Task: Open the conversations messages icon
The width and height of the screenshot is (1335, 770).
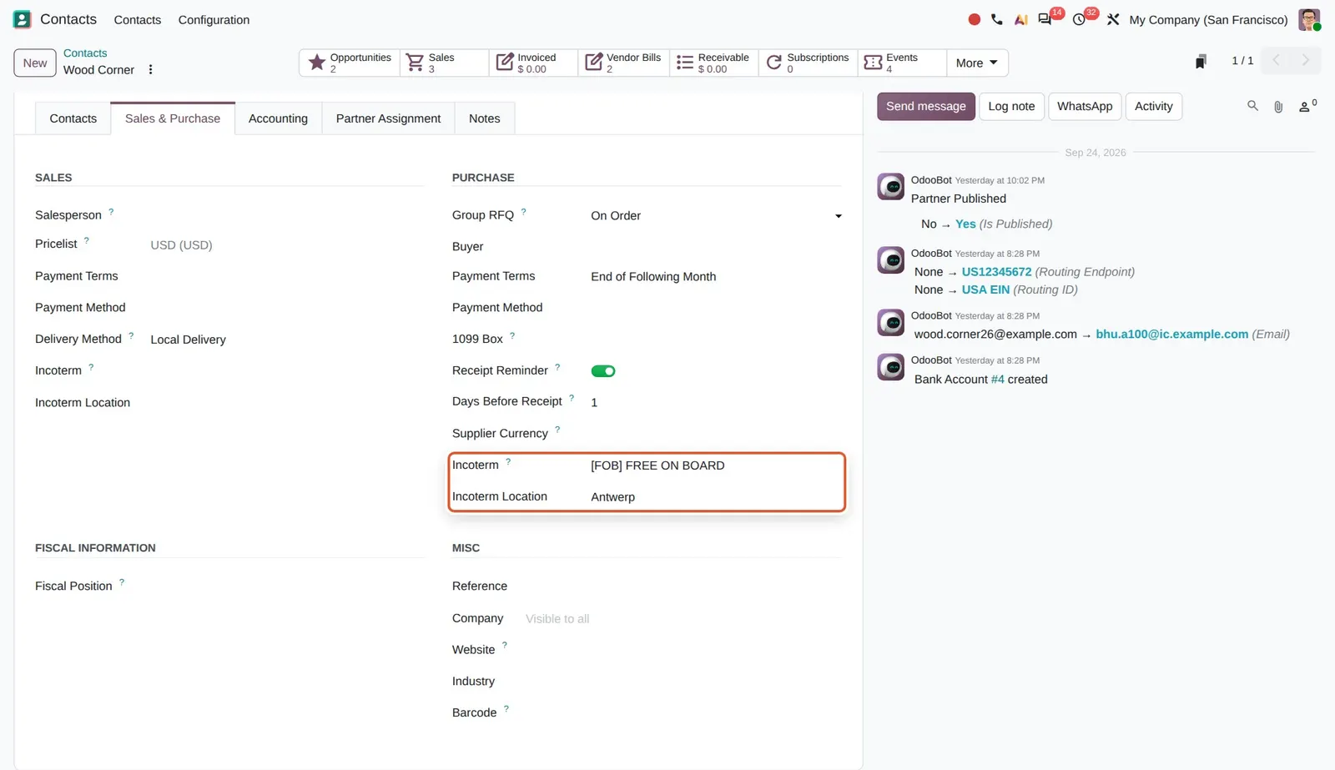Action: tap(1045, 19)
